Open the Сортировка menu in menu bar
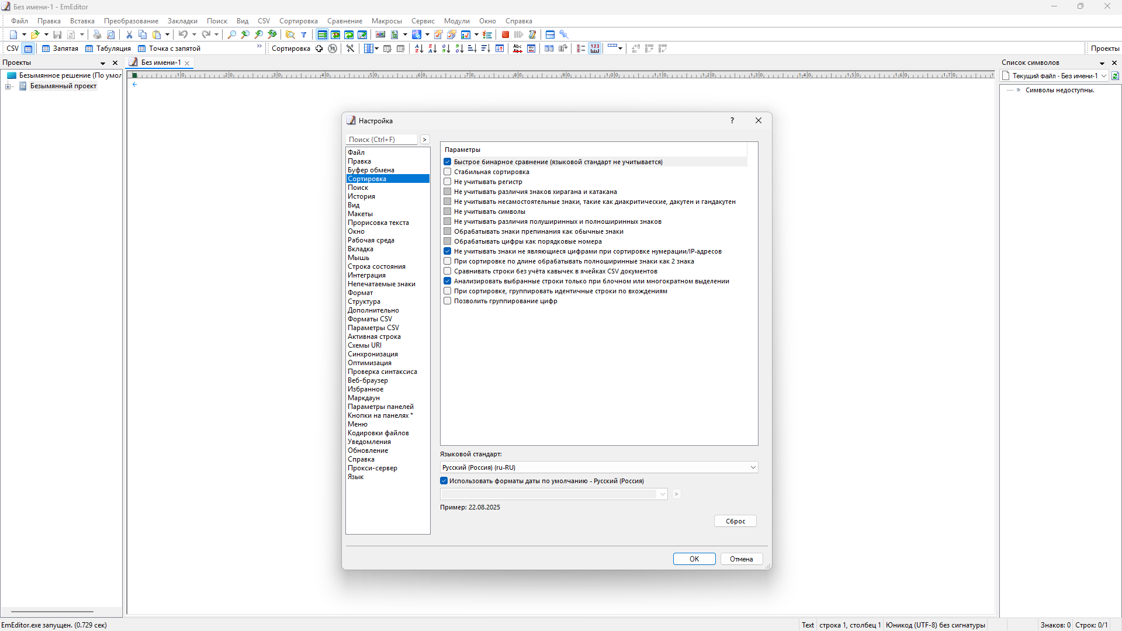The image size is (1122, 631). [x=298, y=21]
